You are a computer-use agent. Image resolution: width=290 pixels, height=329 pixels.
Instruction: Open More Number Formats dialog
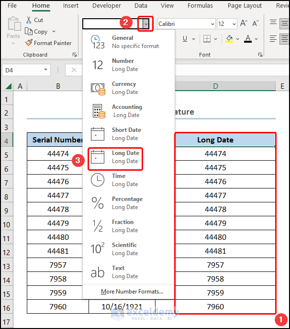coord(132,292)
